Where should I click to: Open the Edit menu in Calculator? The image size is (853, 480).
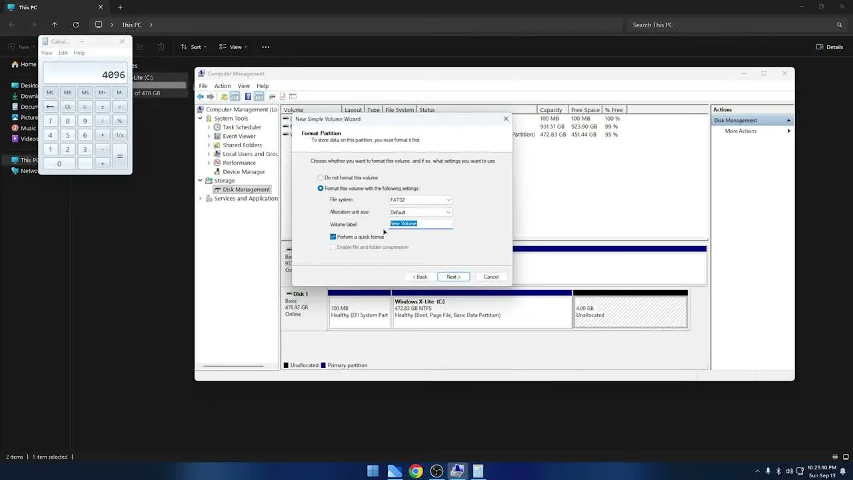pos(63,53)
